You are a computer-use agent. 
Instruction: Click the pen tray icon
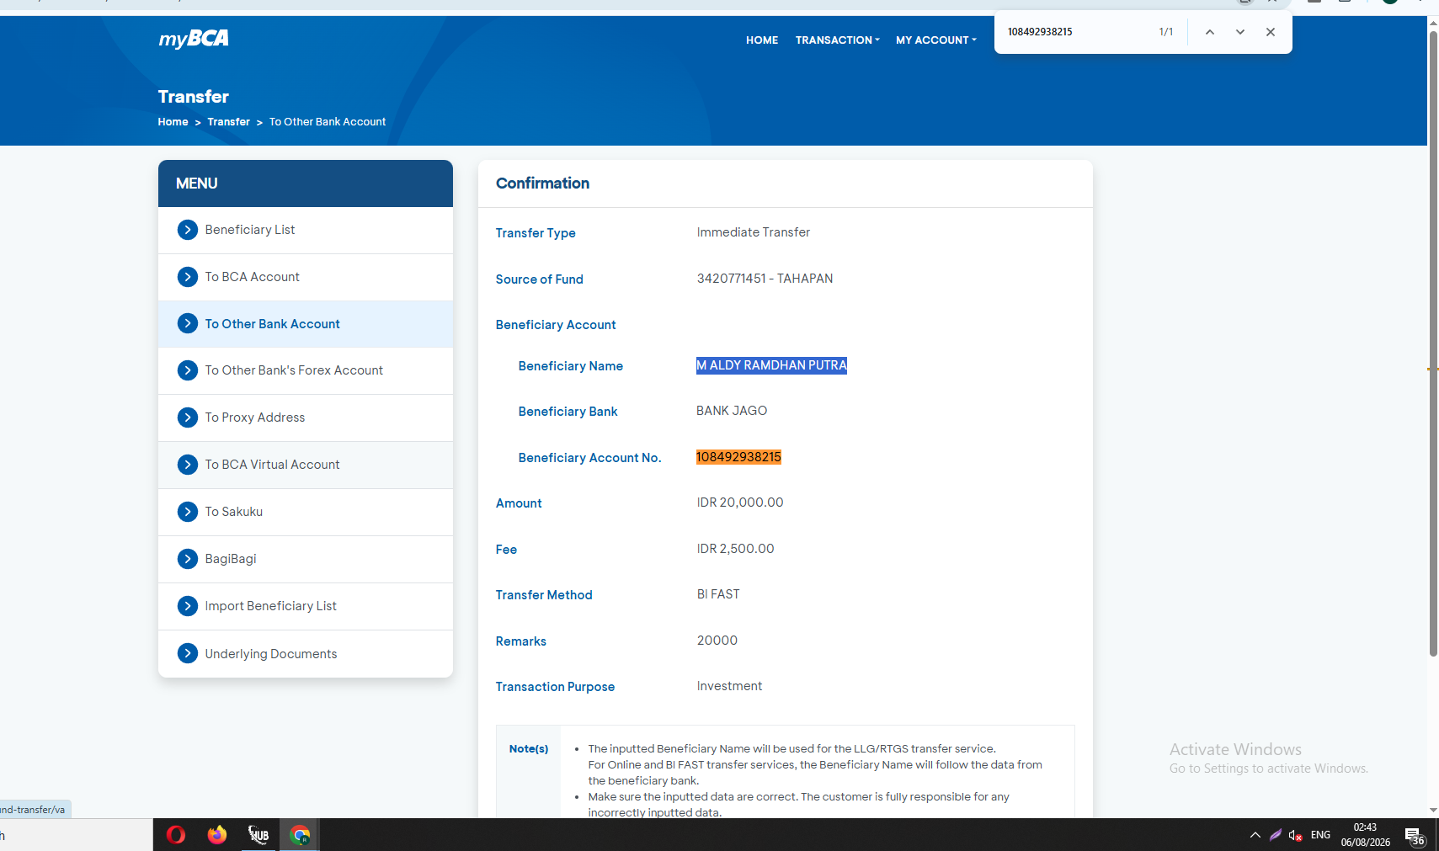pyautogui.click(x=1276, y=835)
